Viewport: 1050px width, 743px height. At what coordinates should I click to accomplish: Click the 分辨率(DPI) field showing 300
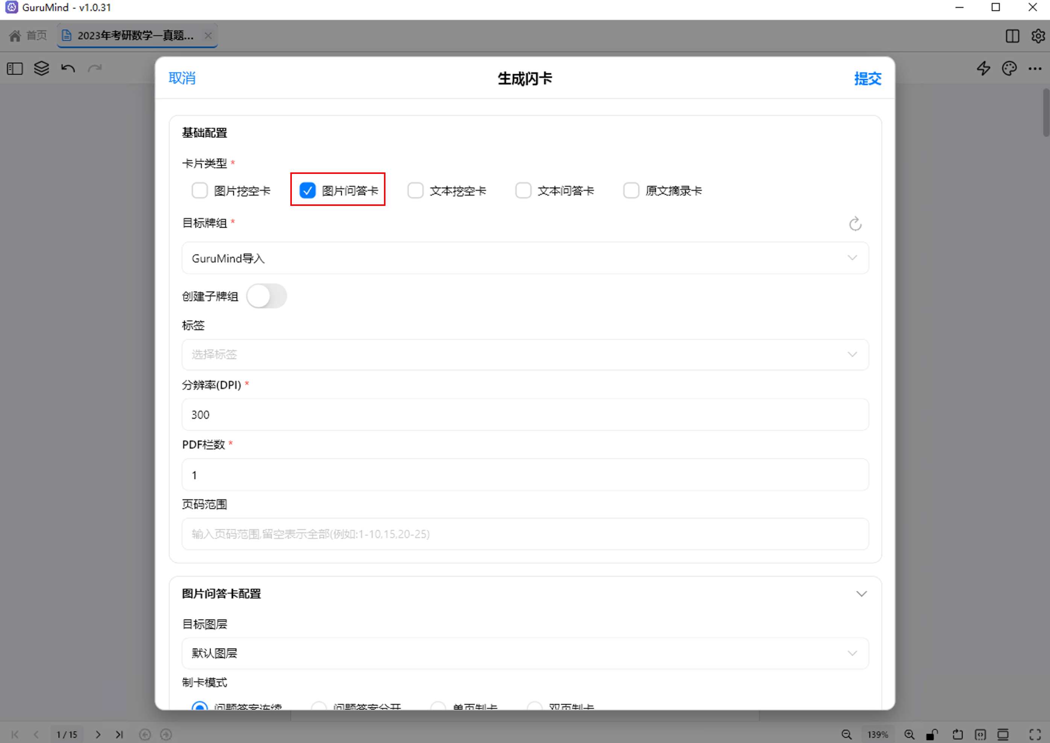pos(525,414)
